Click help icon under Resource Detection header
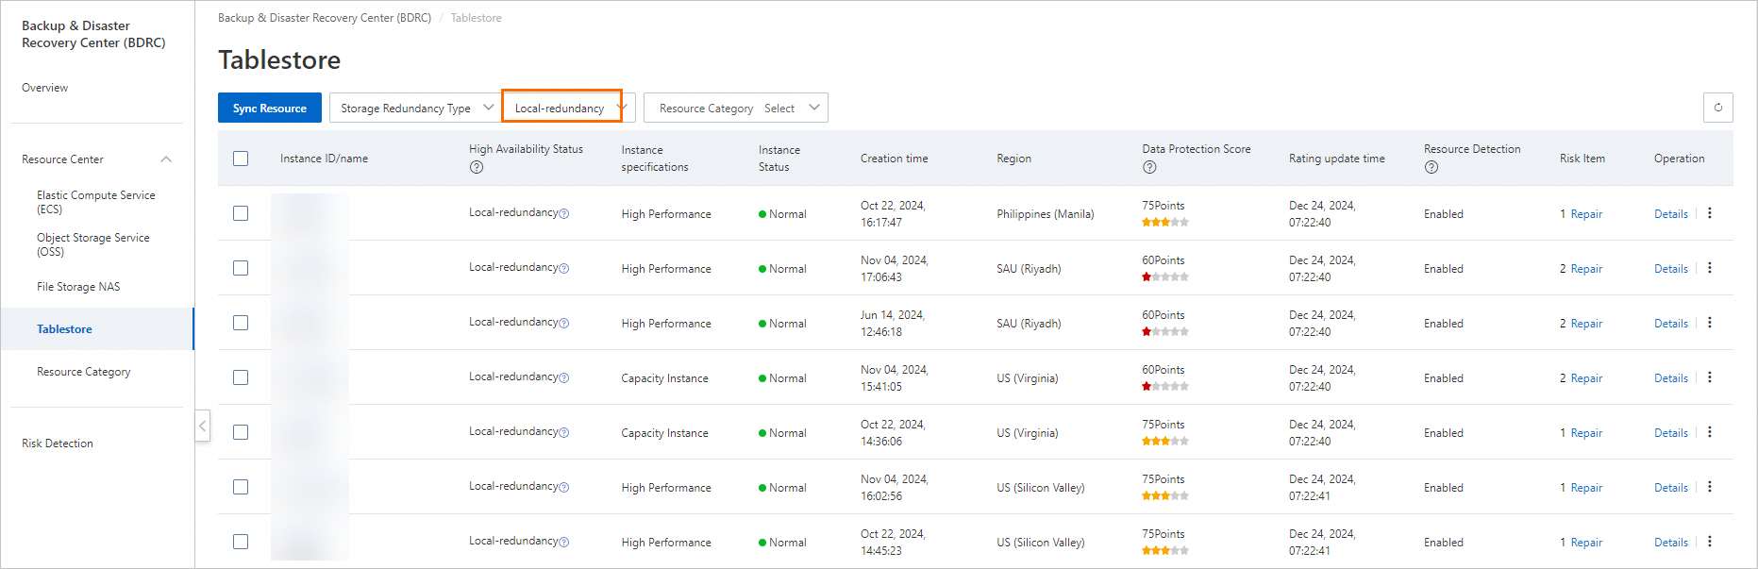Image resolution: width=1758 pixels, height=569 pixels. 1432,167
